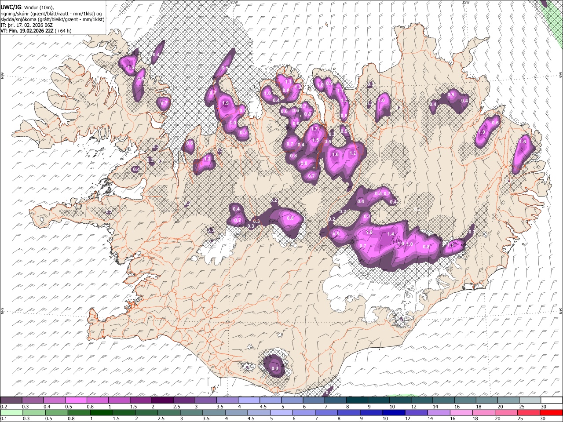Click the 'rigning/skúrir' legend description line
Screen dimensions: 563x422
(x=51, y=14)
